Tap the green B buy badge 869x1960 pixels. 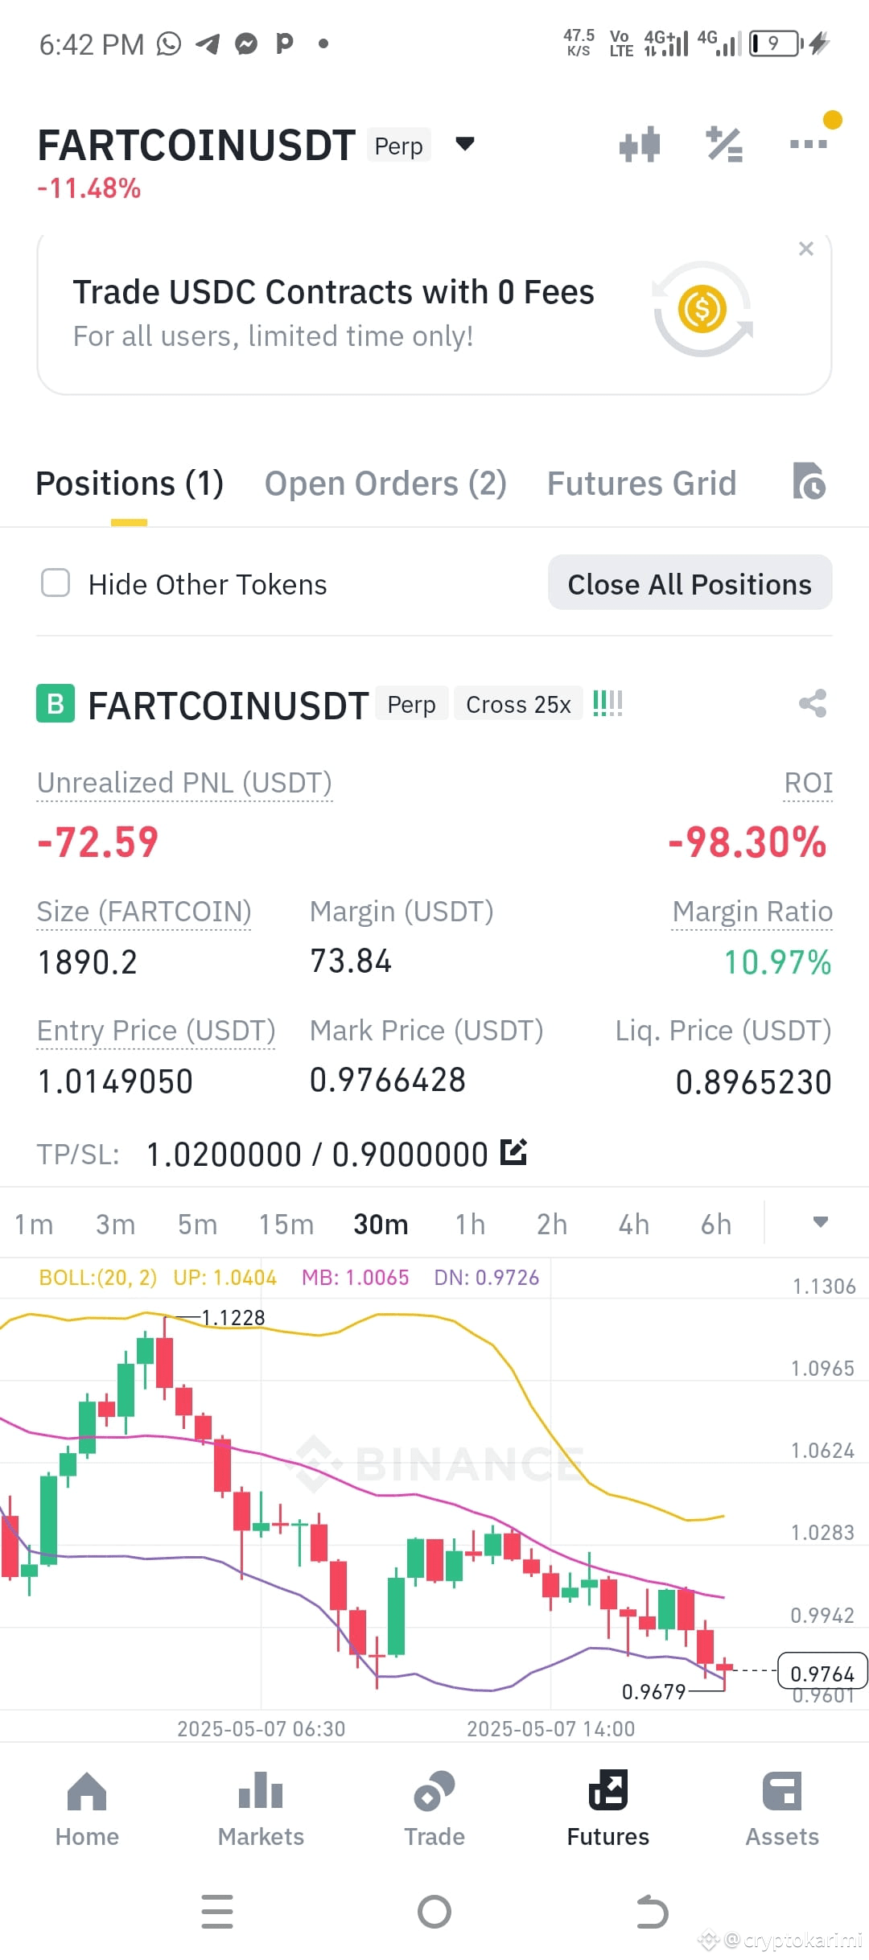[x=56, y=703]
